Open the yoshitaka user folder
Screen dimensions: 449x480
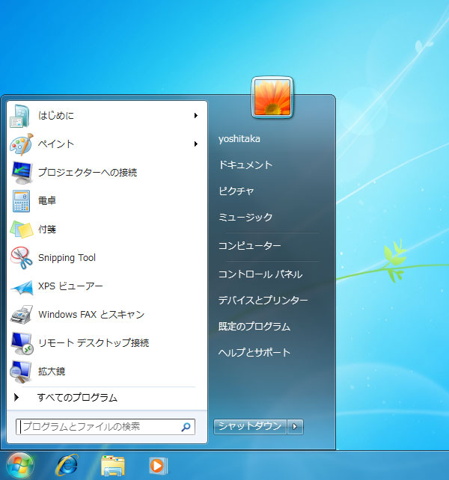coord(239,139)
